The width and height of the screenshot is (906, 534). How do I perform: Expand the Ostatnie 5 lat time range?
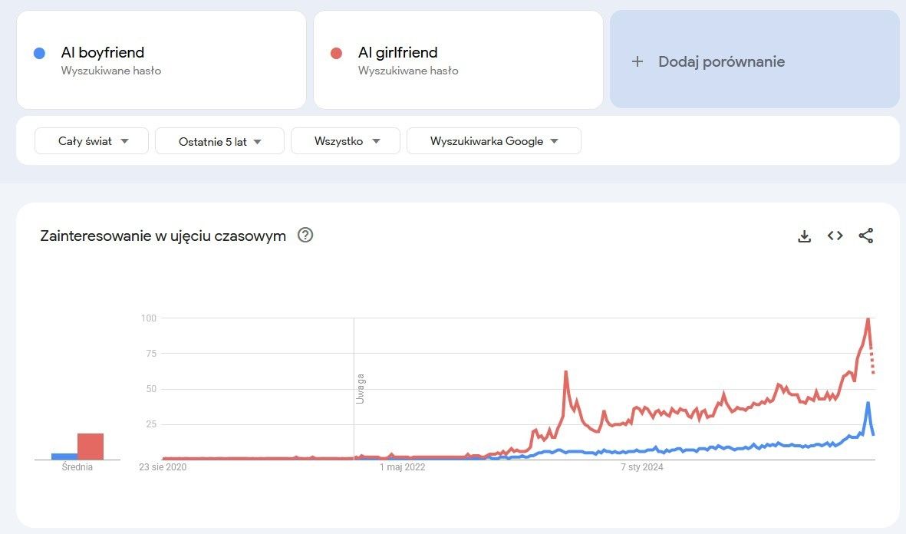point(219,141)
